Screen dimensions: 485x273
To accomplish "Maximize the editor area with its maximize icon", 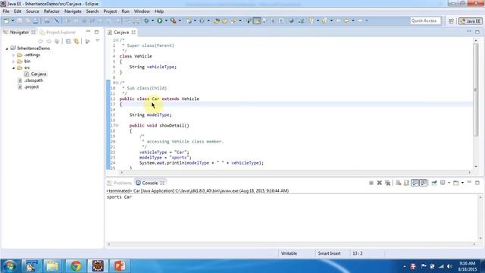I will (x=477, y=32).
